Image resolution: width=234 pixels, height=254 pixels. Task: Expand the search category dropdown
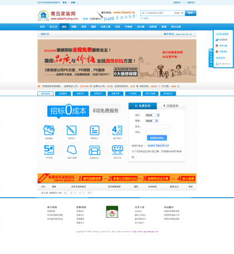coord(178,13)
